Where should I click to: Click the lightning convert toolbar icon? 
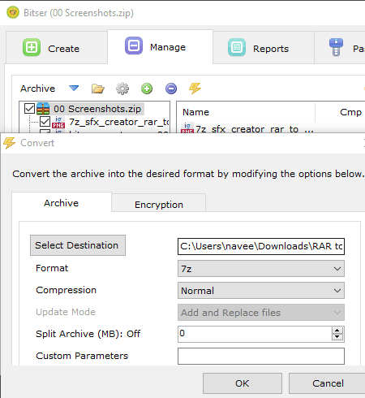coord(195,89)
